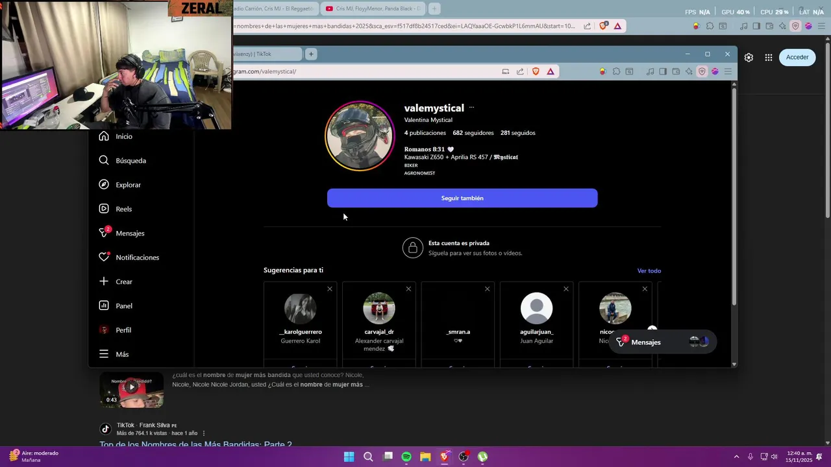
Task: Toggle sidebar panel icon in front window
Action: tap(663, 71)
